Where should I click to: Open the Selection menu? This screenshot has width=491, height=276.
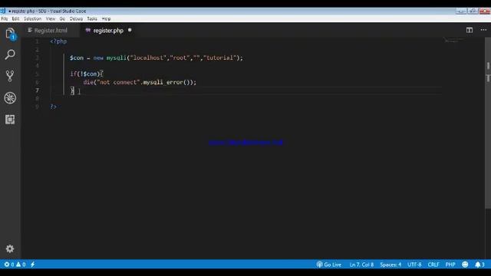click(32, 18)
